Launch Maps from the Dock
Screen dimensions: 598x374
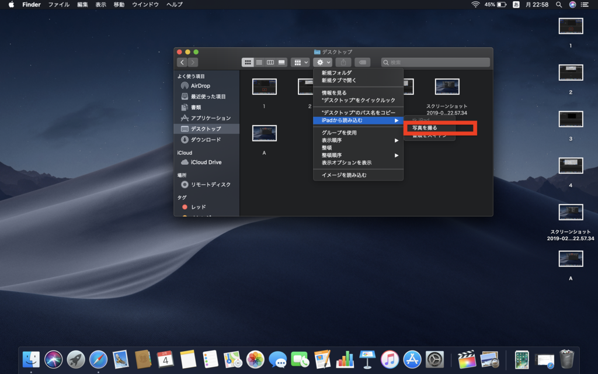[x=232, y=359]
